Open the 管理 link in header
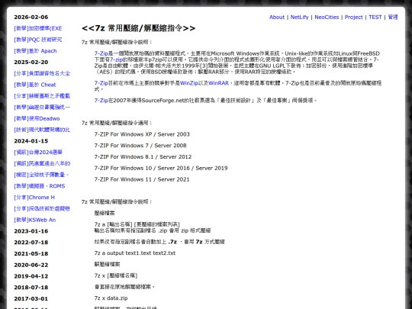Screen dimensions: 412x309 (393, 17)
